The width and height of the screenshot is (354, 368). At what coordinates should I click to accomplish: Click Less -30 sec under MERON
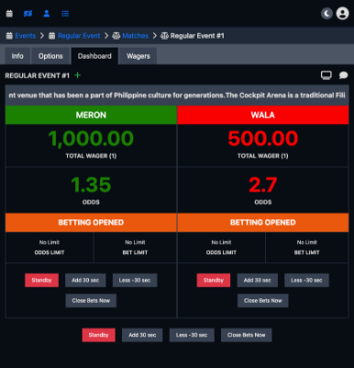135,280
